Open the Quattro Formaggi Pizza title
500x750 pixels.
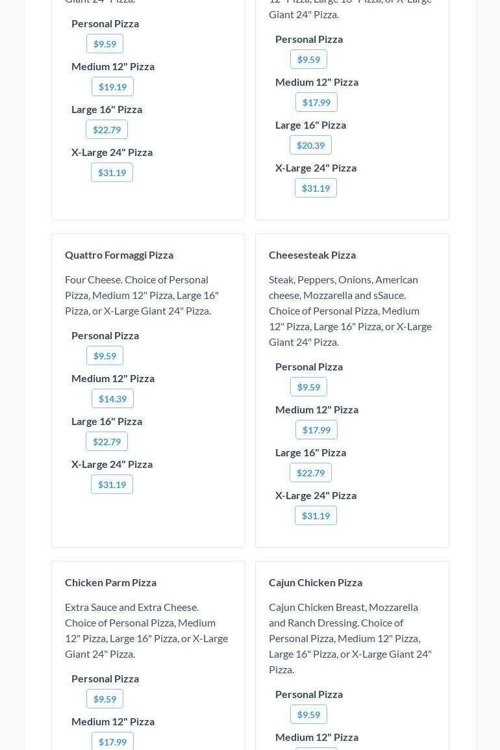(119, 255)
